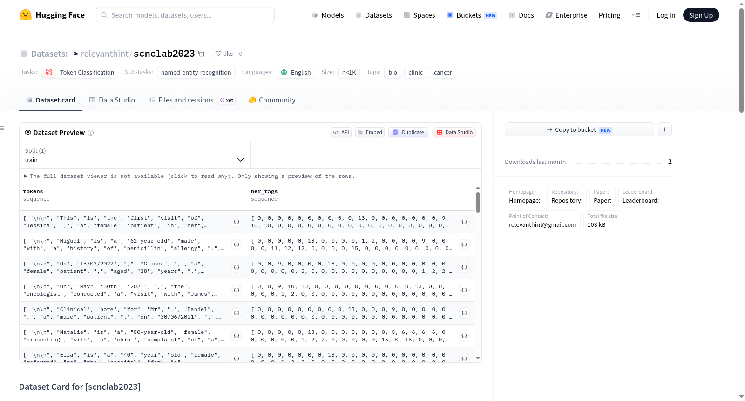Expand tokens cell of the 13/03/2022 Gianna row
745x401 pixels.
(x=237, y=267)
